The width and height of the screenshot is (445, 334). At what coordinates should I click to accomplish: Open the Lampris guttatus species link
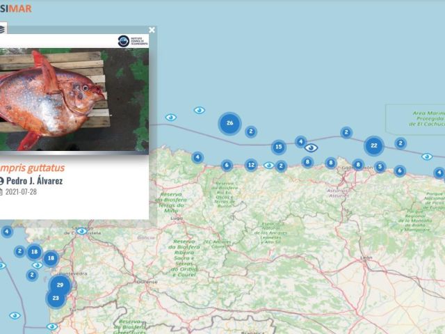pyautogui.click(x=33, y=168)
